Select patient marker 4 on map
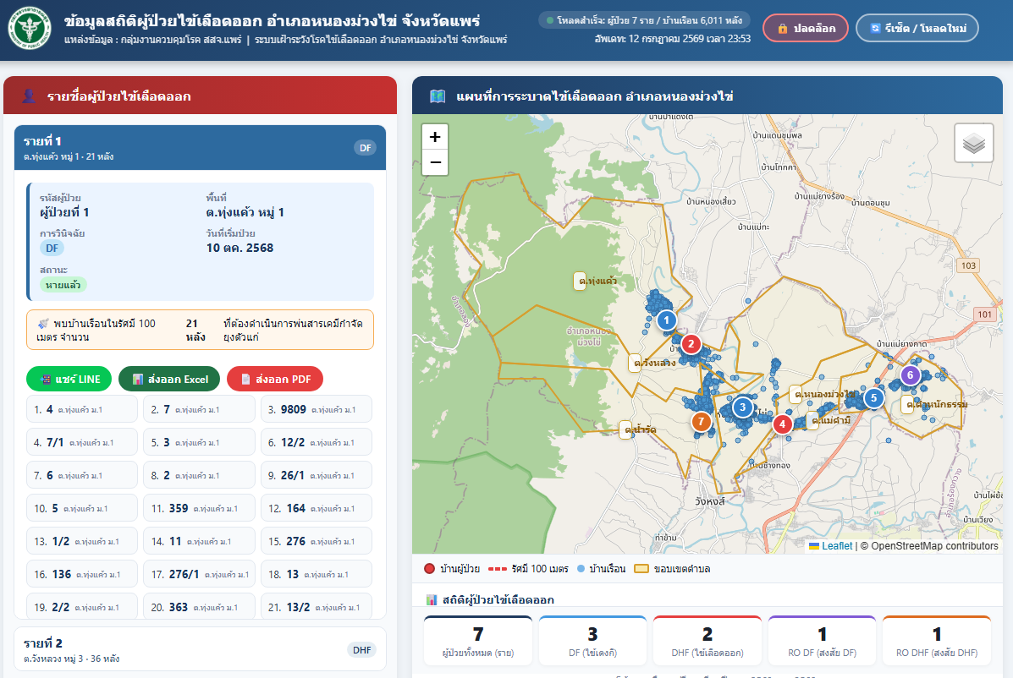The width and height of the screenshot is (1013, 678). click(782, 424)
